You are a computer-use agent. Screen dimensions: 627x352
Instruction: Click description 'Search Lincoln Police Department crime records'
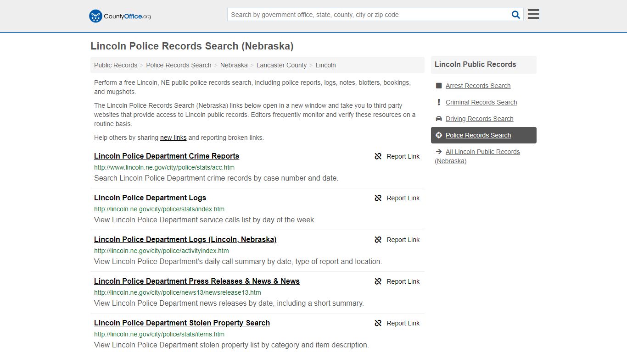click(x=216, y=178)
